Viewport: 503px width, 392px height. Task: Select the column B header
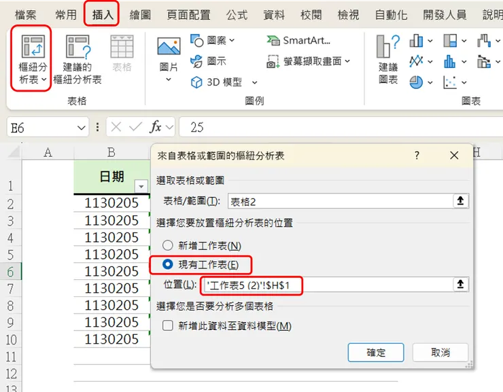111,152
